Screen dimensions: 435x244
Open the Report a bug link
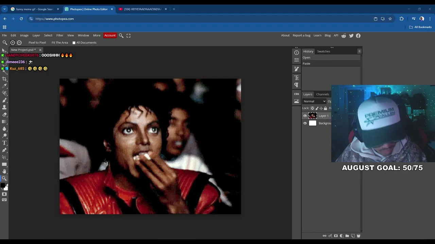point(301,36)
